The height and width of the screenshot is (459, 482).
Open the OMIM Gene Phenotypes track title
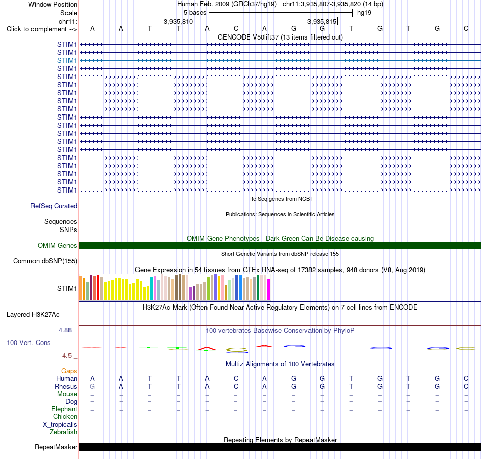[280, 238]
